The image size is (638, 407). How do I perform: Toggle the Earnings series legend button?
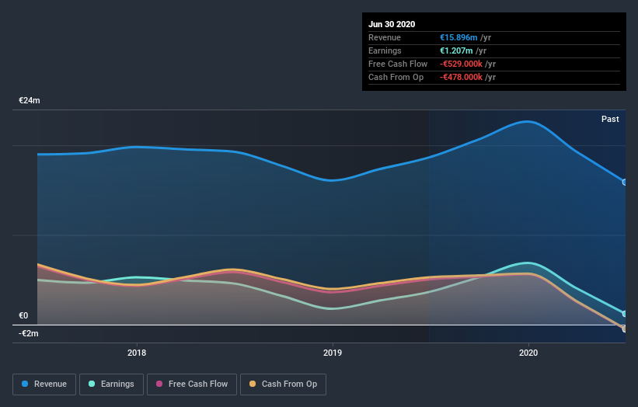(111, 384)
